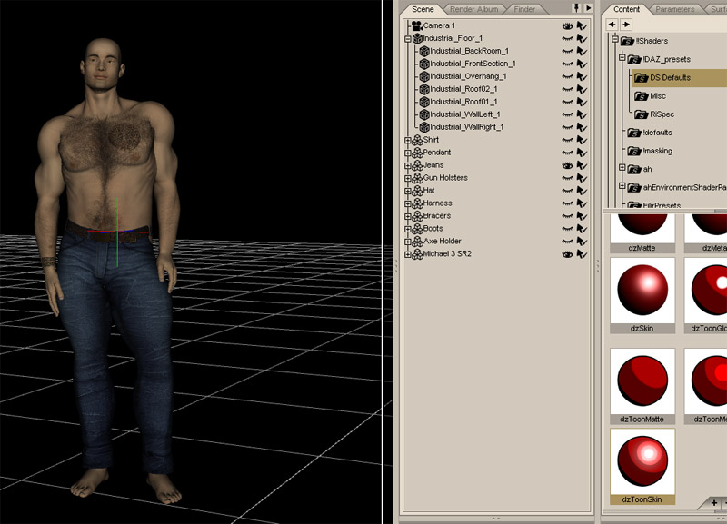This screenshot has height=524, width=727.
Task: Toggle visibility eye for Camera 1
Action: [x=567, y=26]
